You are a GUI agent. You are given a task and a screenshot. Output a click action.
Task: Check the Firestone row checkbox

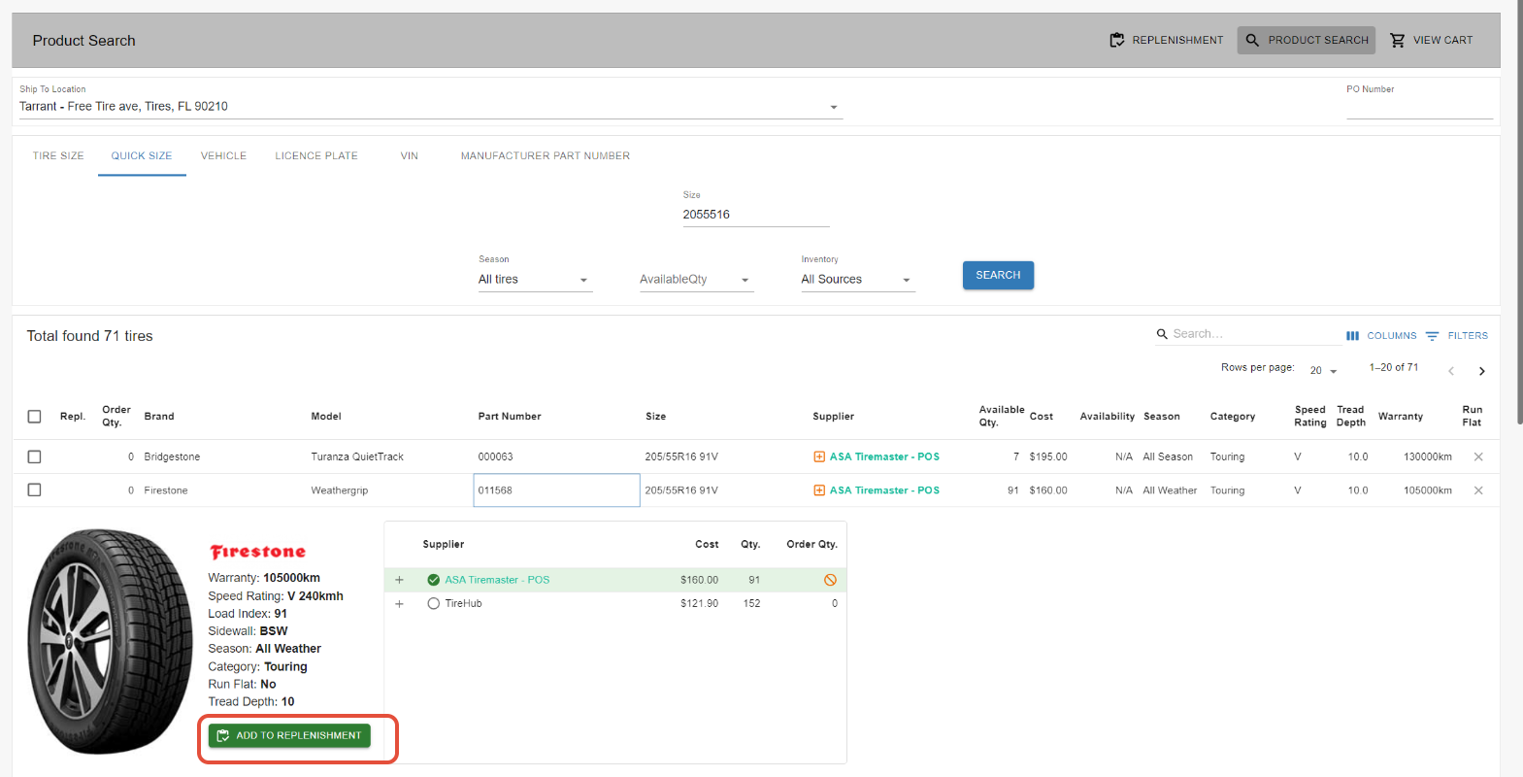click(34, 490)
